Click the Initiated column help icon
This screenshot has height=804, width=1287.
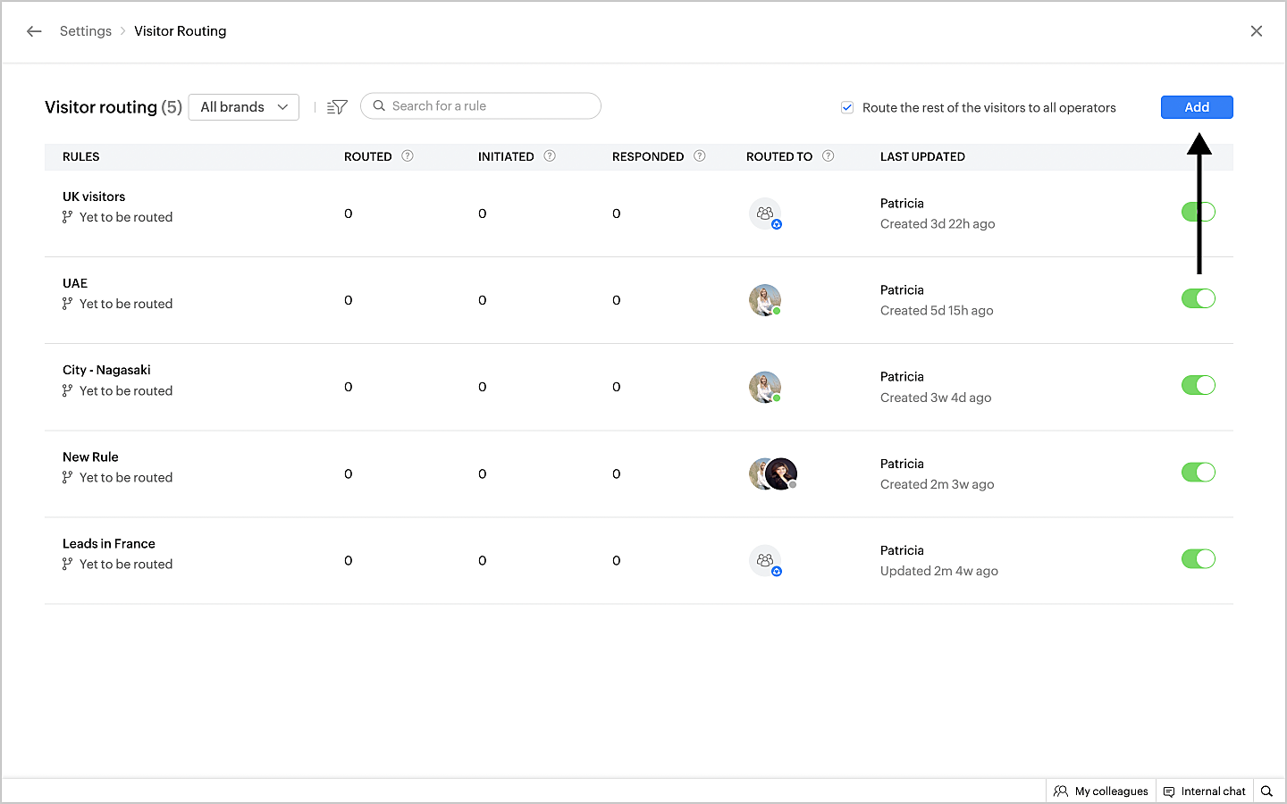point(550,156)
